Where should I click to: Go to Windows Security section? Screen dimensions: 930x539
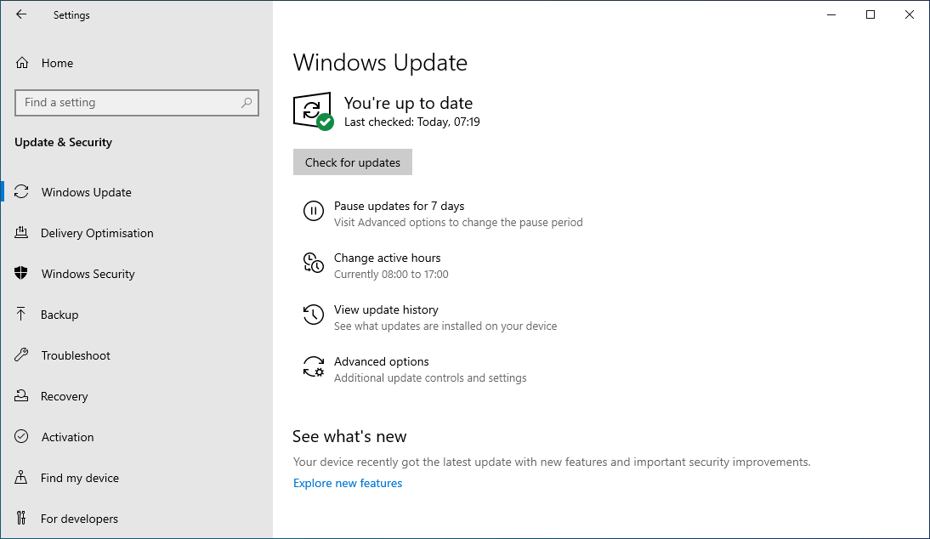[x=88, y=274]
